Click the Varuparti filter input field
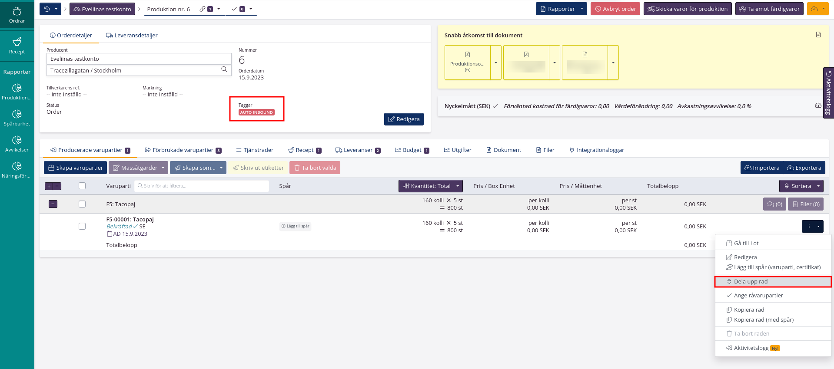 pos(202,186)
